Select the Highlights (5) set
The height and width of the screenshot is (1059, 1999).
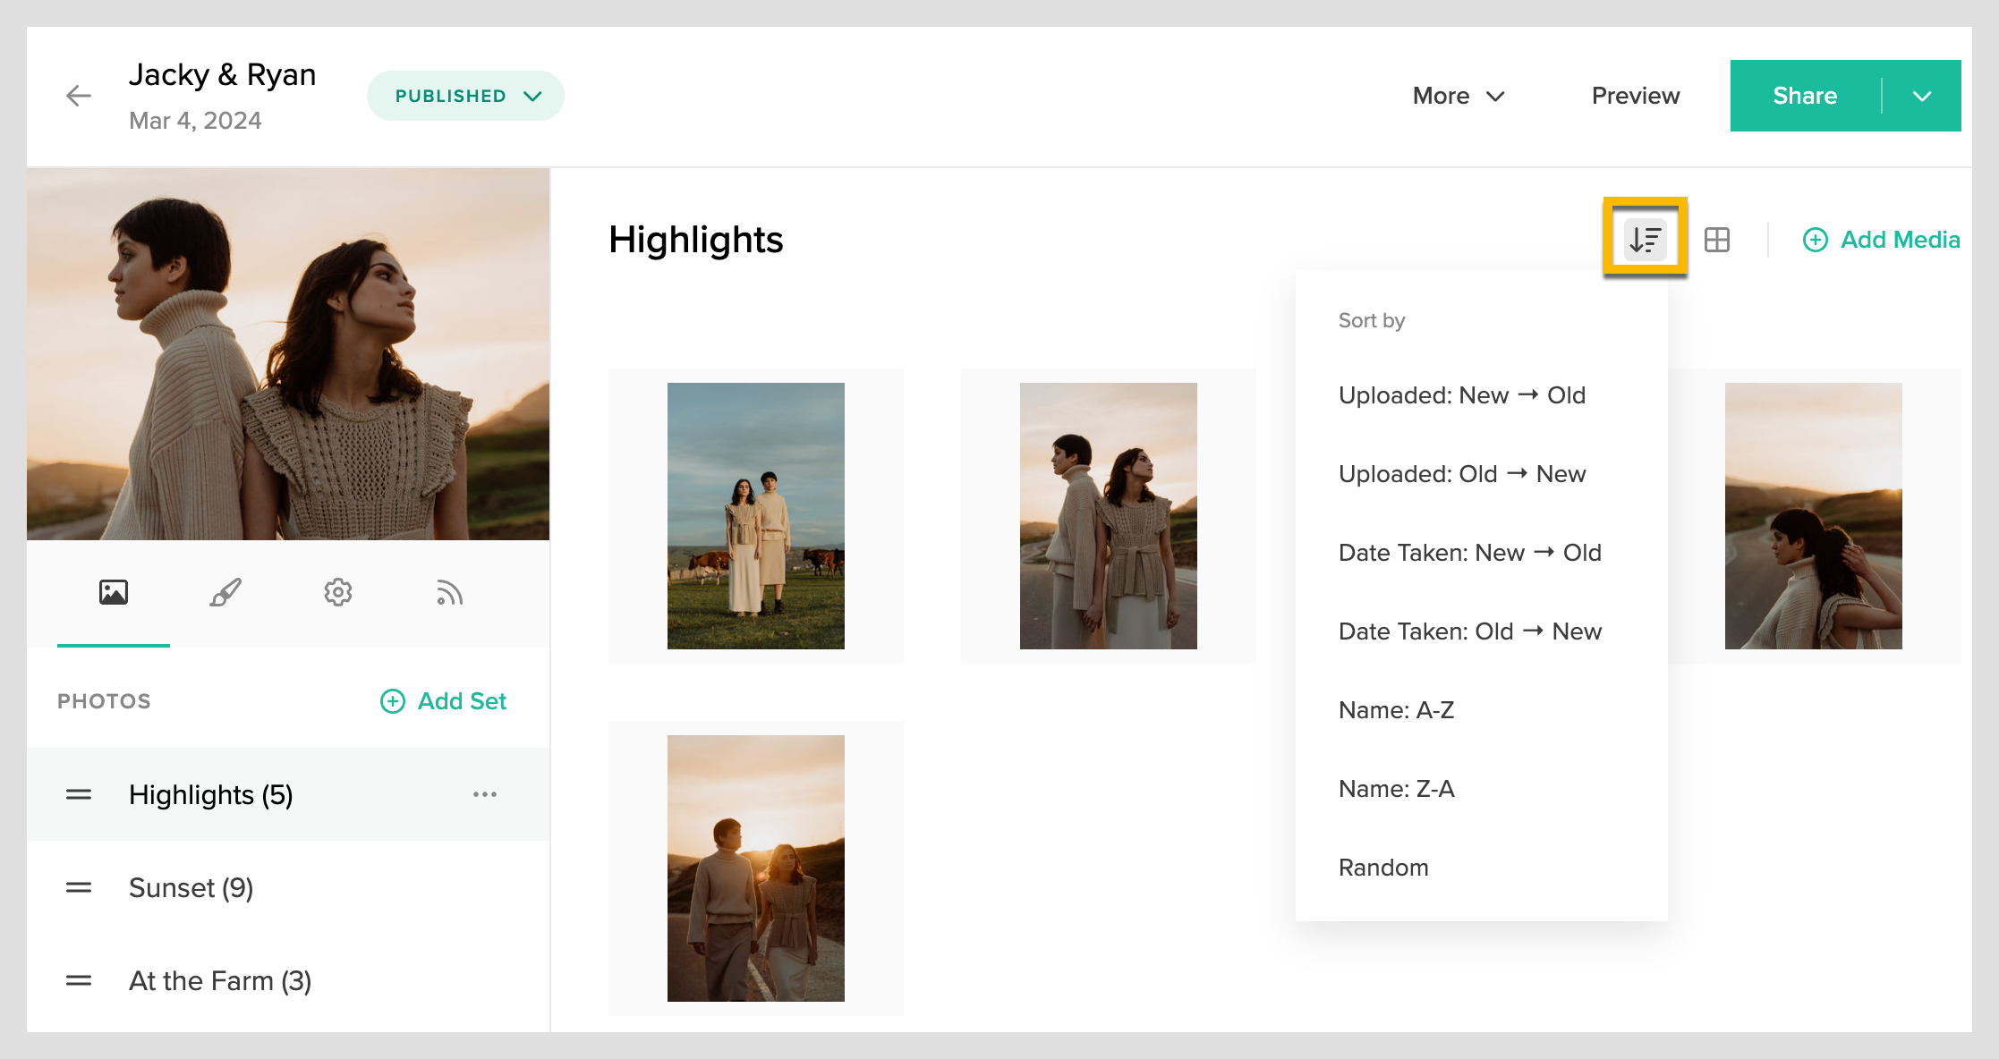pyautogui.click(x=288, y=794)
